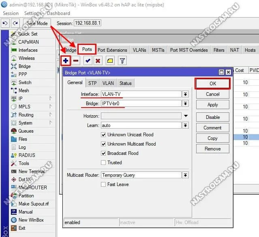Open the Learn dropdown arrow
This screenshot has height=237, width=259.
[186, 125]
